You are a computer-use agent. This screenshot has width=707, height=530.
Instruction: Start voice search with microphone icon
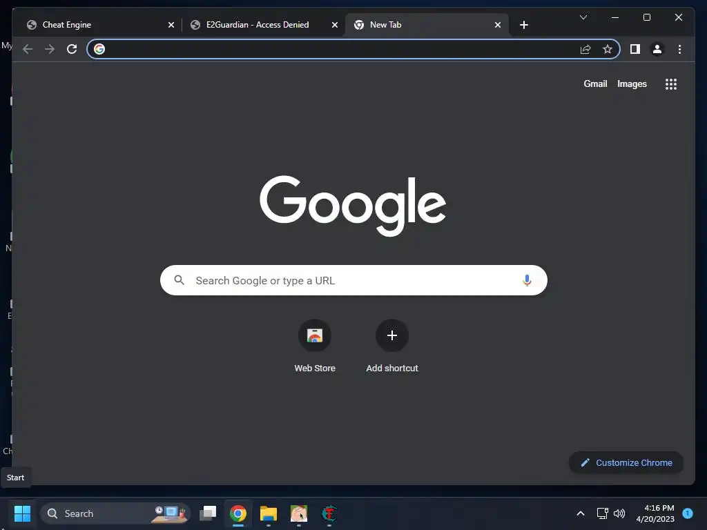tap(527, 280)
